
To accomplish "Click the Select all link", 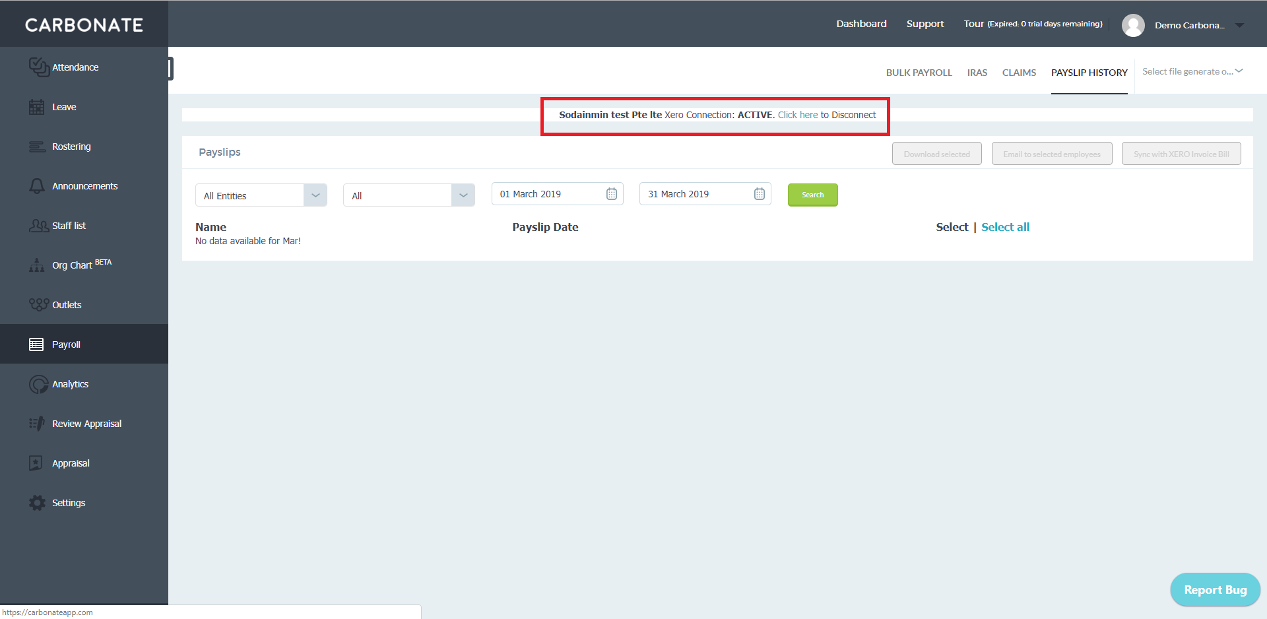I will pyautogui.click(x=1005, y=227).
